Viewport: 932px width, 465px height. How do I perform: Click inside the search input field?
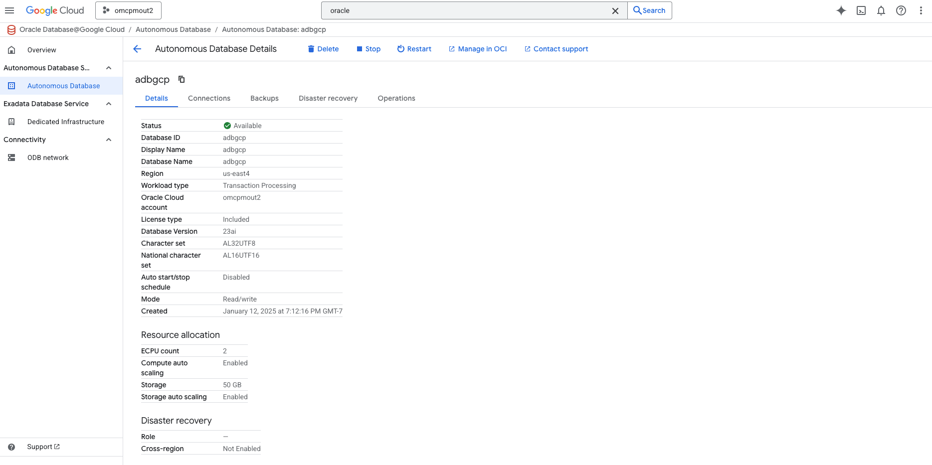click(x=449, y=10)
